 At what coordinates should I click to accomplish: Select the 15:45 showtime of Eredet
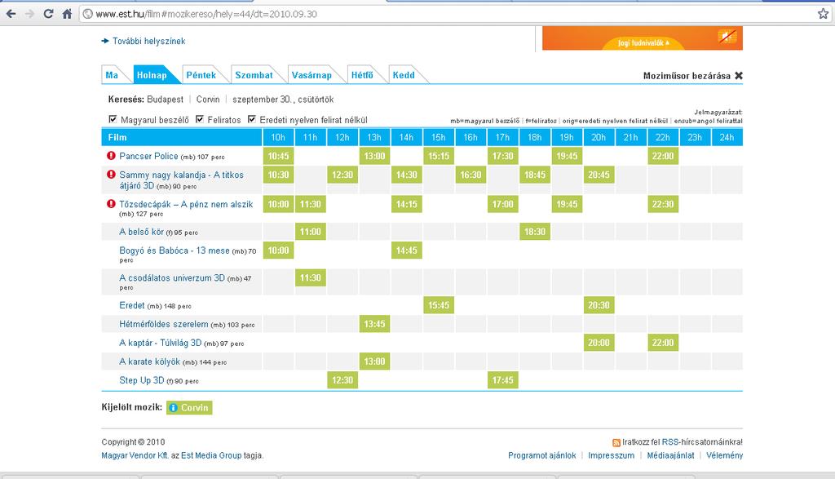coord(439,305)
